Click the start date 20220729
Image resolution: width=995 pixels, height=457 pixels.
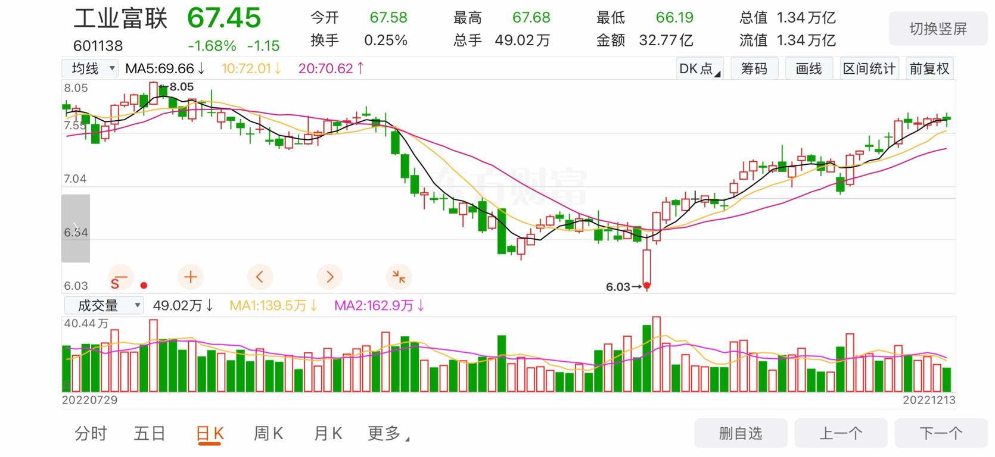click(x=90, y=400)
